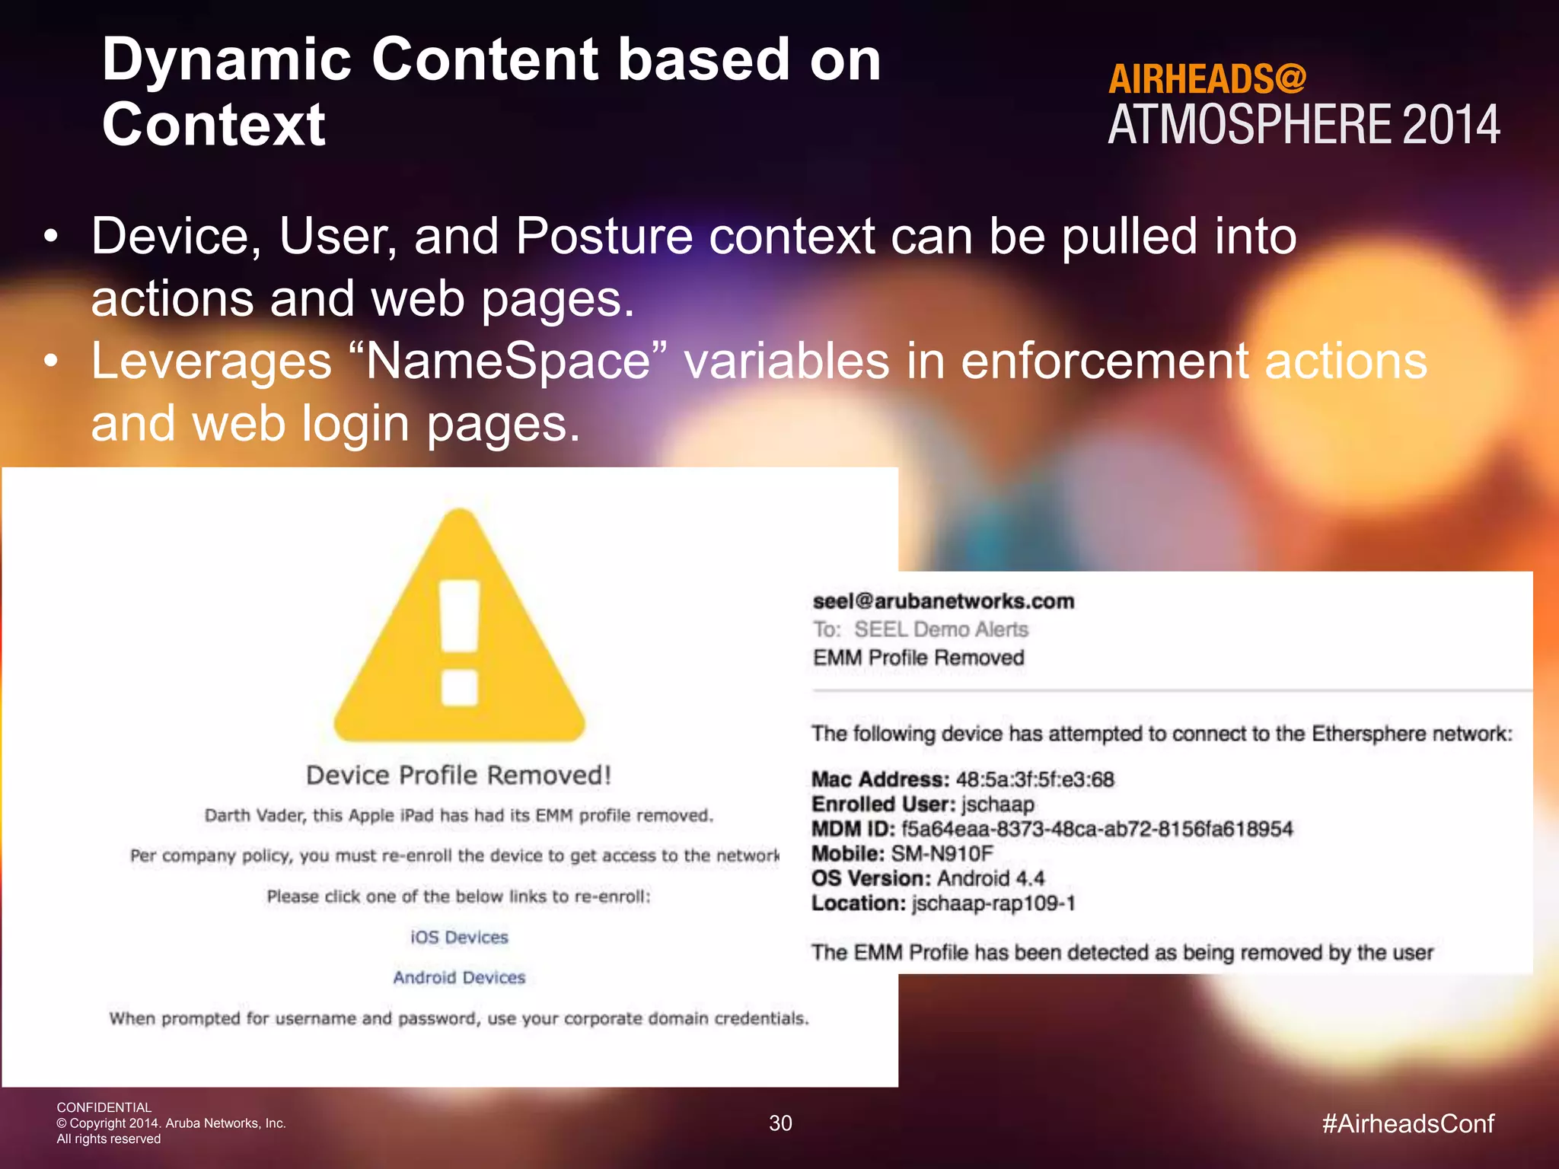Click the To: SEEL Demo Alerts line
The image size is (1559, 1169).
click(920, 629)
